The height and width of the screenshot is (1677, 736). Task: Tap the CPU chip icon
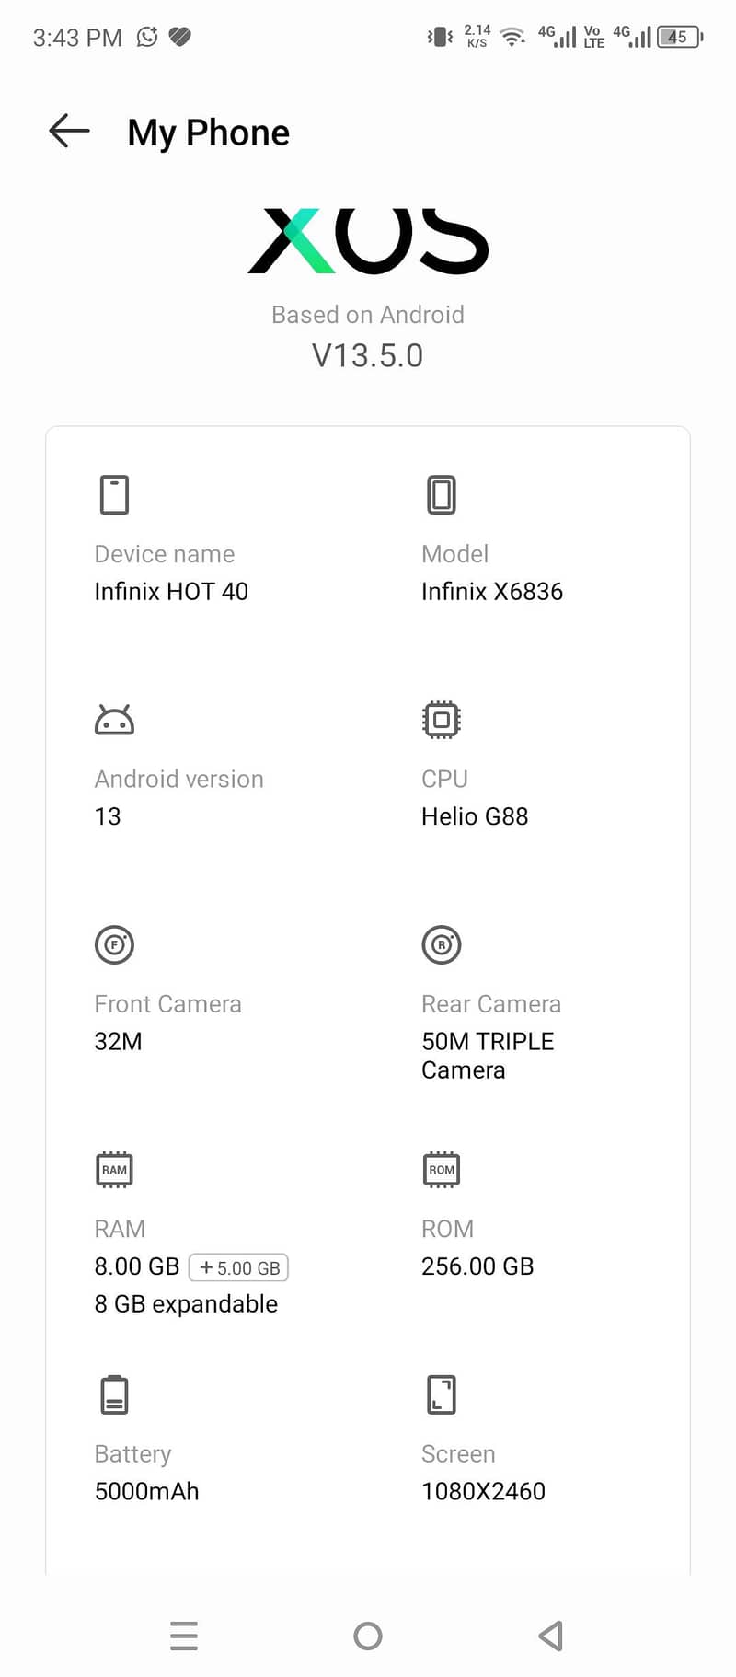(442, 720)
